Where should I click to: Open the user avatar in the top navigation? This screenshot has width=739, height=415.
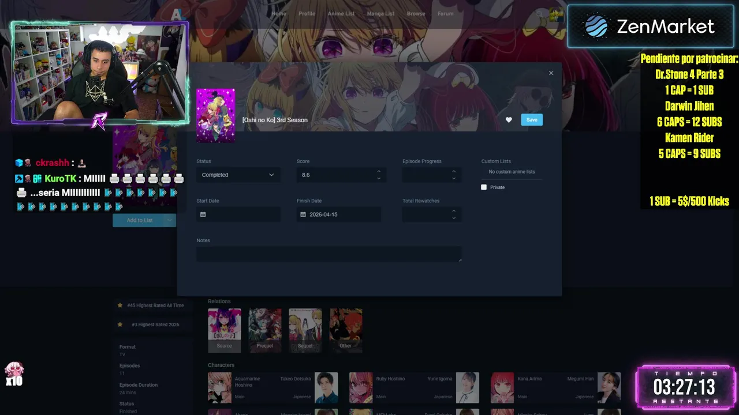[555, 14]
